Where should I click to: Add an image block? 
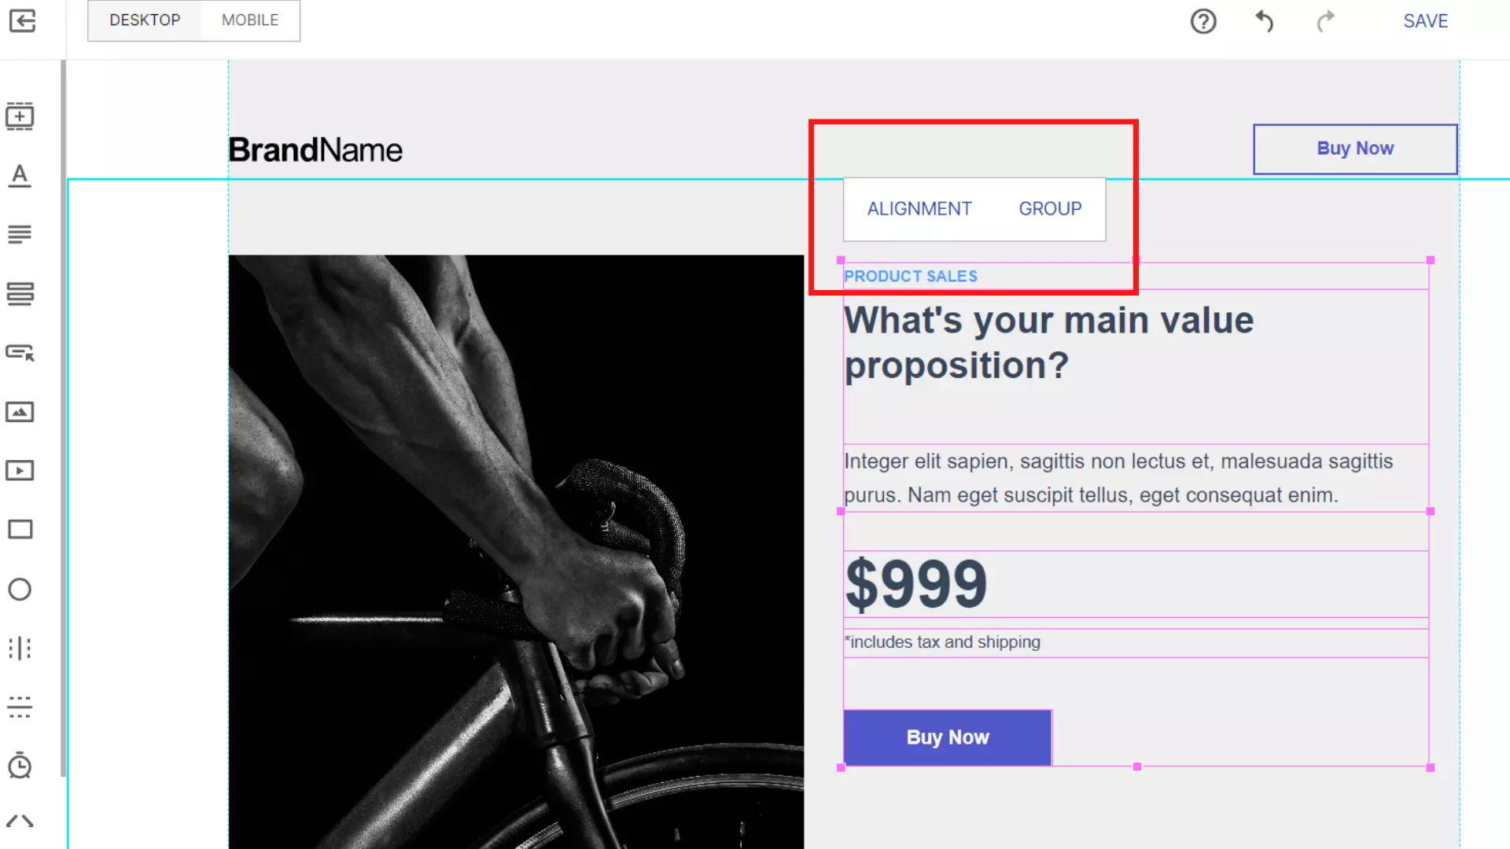(20, 411)
